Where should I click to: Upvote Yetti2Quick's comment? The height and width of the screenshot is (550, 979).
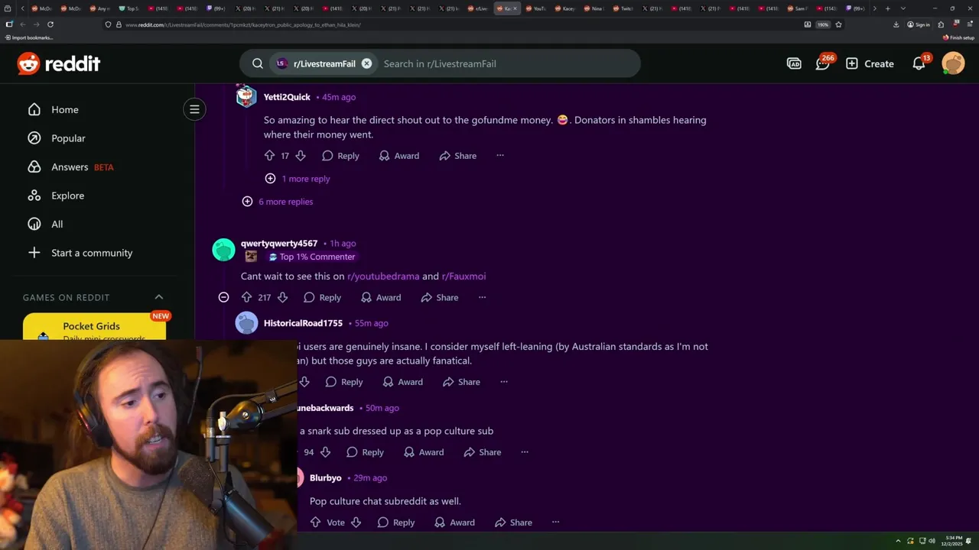coord(269,156)
